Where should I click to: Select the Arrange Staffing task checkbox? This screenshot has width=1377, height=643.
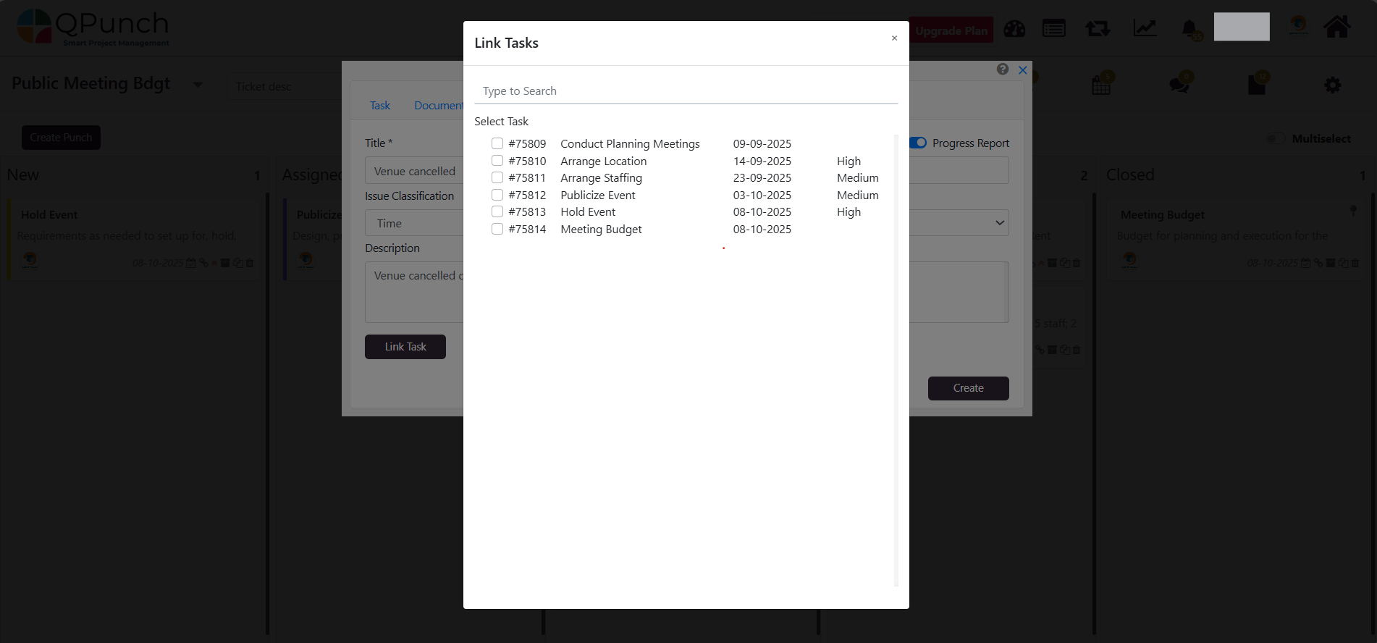click(x=497, y=177)
